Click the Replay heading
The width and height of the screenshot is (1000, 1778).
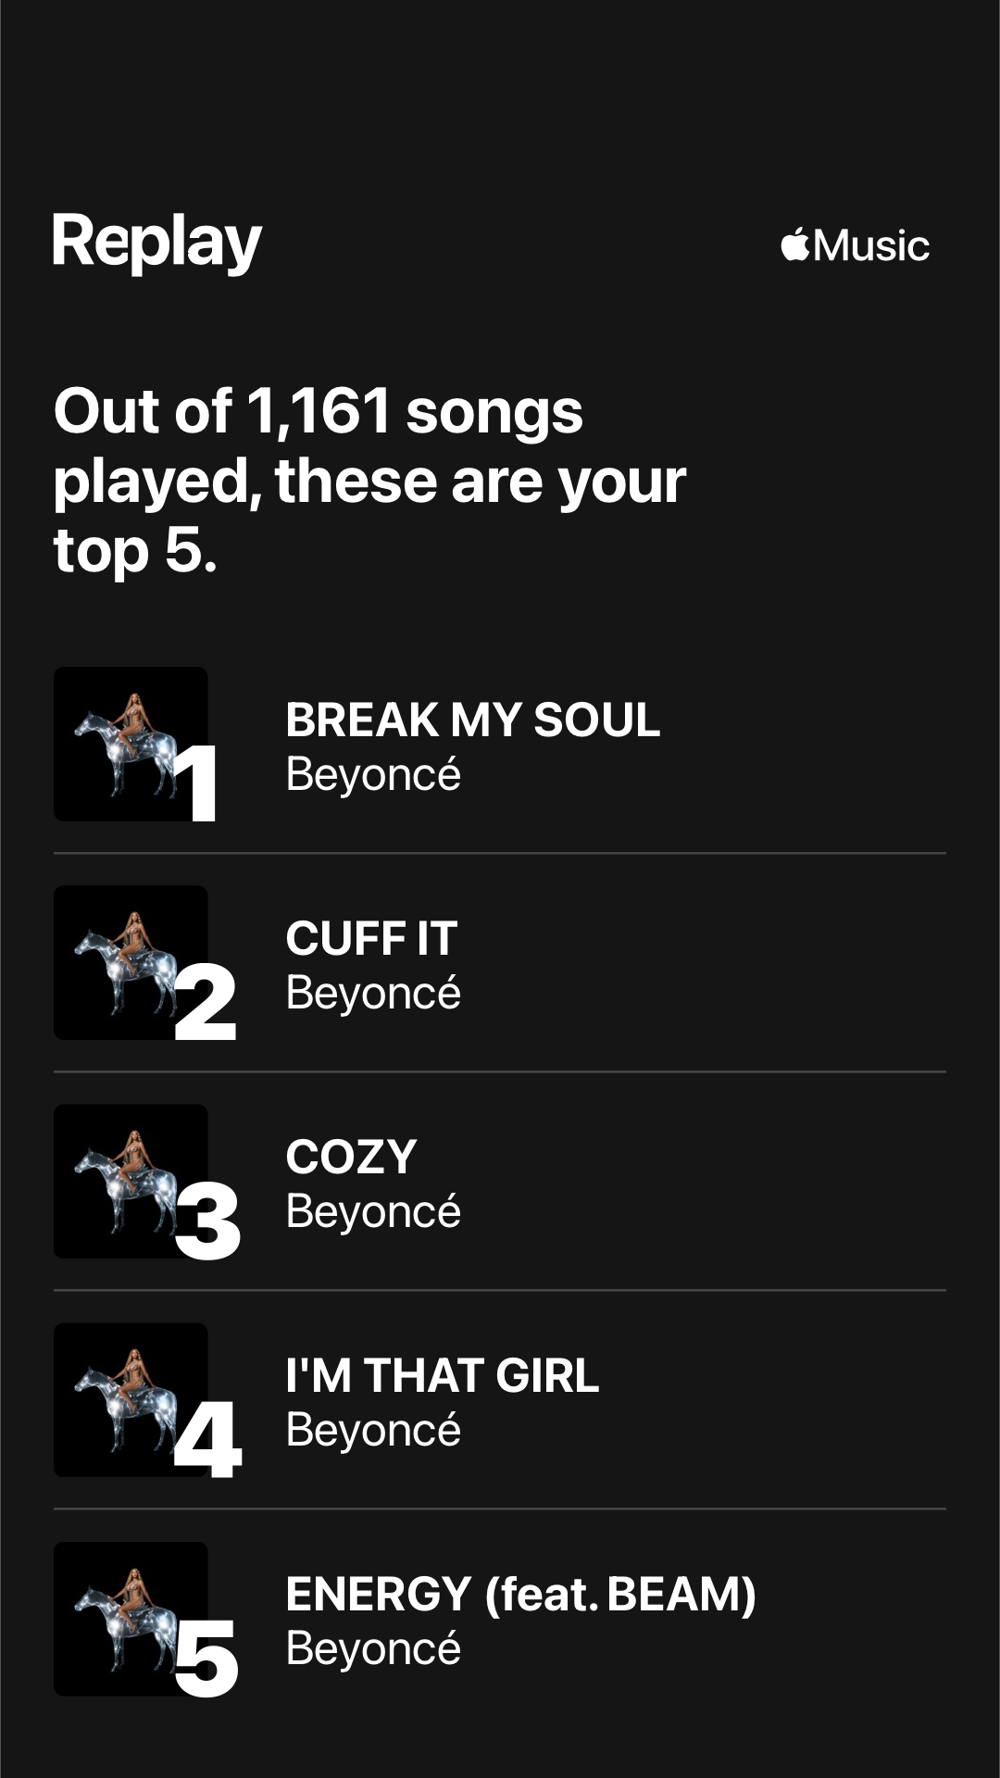click(x=157, y=243)
